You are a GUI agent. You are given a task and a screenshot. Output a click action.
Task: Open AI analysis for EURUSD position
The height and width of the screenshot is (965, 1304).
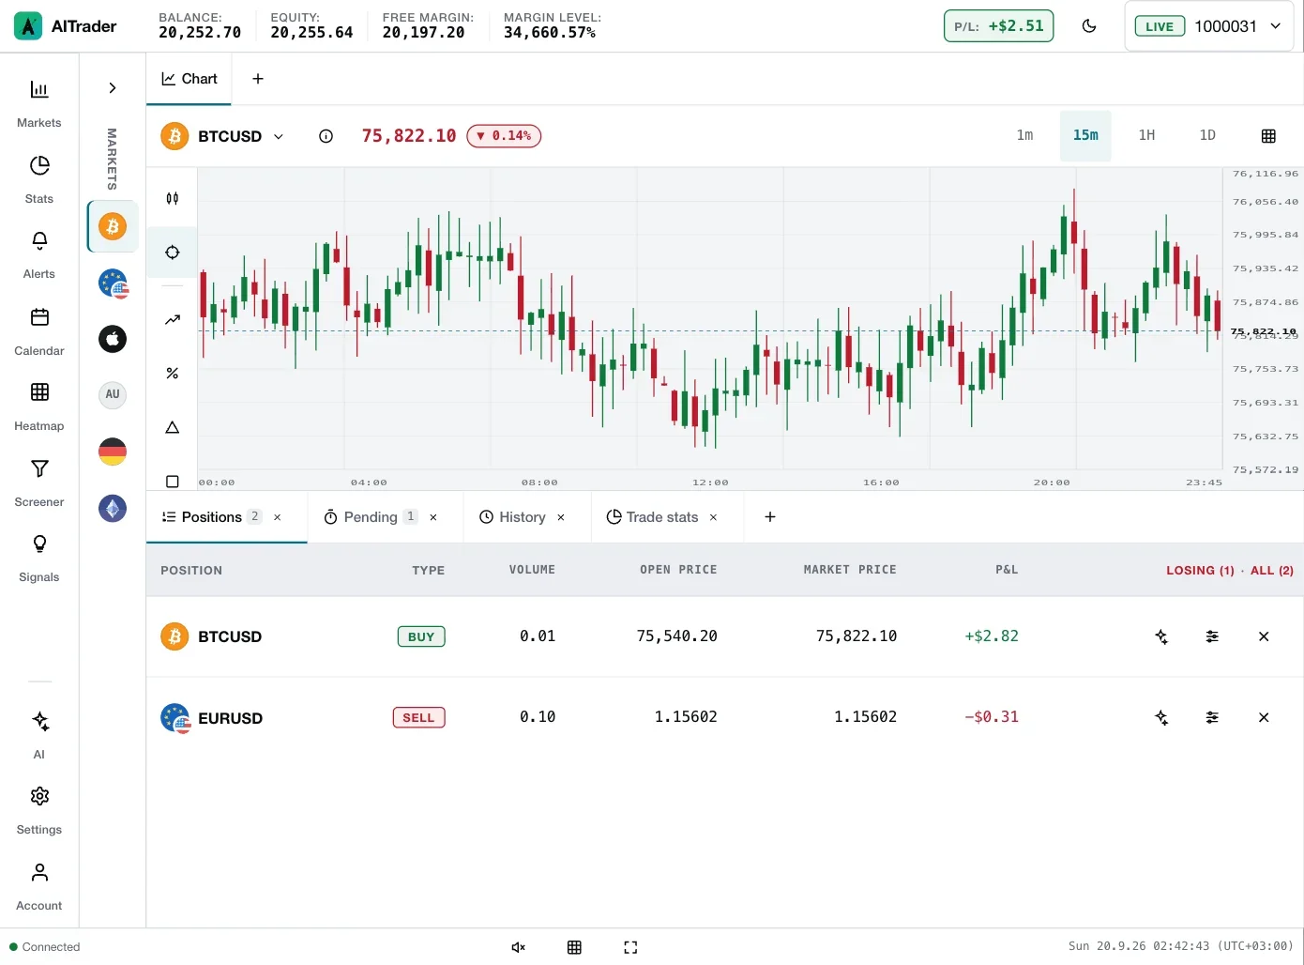pos(1161,717)
